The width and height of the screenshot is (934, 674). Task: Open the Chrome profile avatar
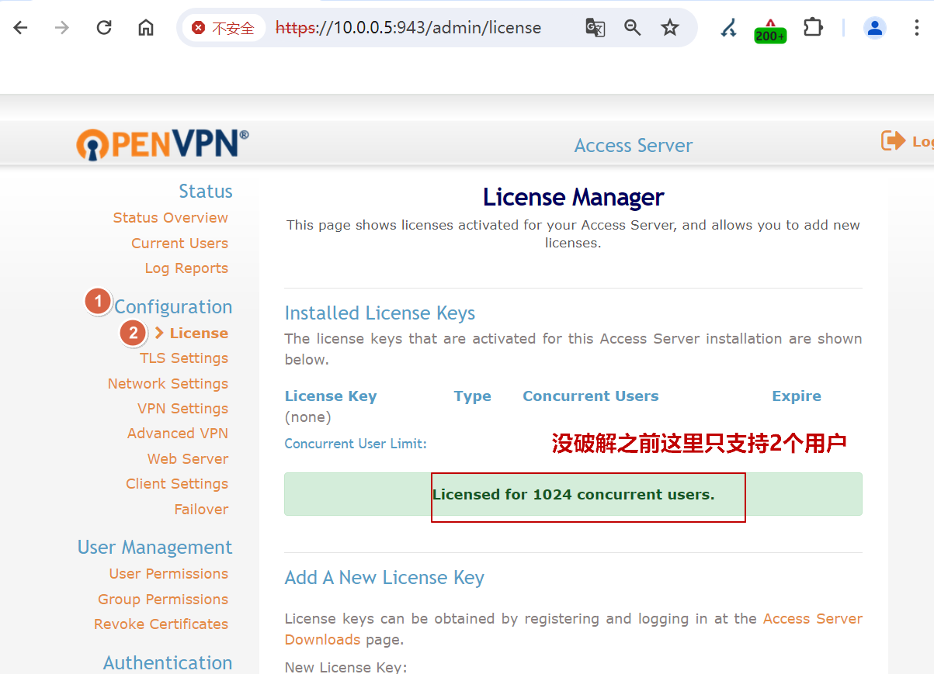(x=875, y=27)
